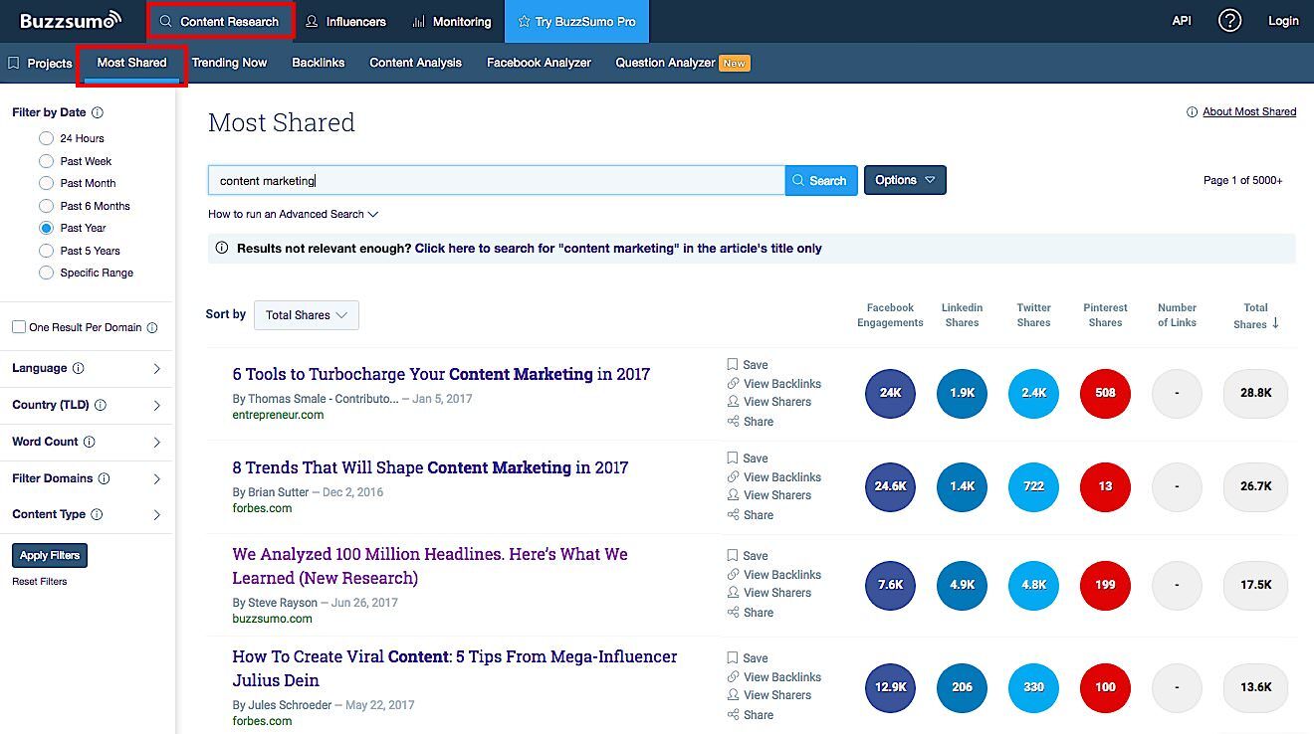The width and height of the screenshot is (1314, 734).
Task: Select the 24 Hours date filter
Action: pos(46,138)
